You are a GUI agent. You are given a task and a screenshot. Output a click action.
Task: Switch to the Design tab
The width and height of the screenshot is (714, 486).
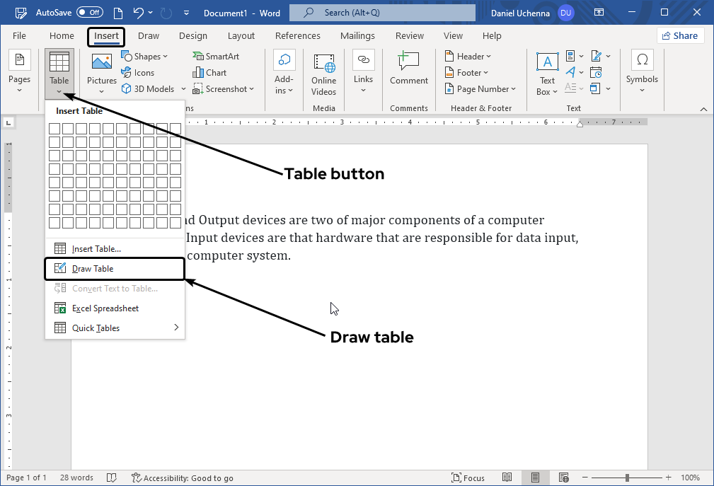[192, 36]
